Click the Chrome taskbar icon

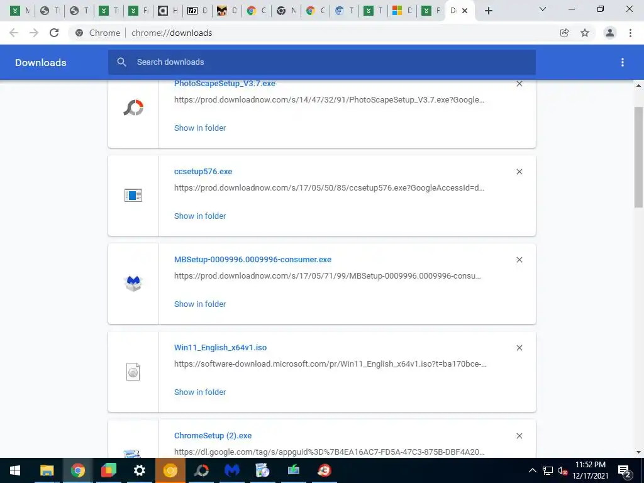[77, 470]
